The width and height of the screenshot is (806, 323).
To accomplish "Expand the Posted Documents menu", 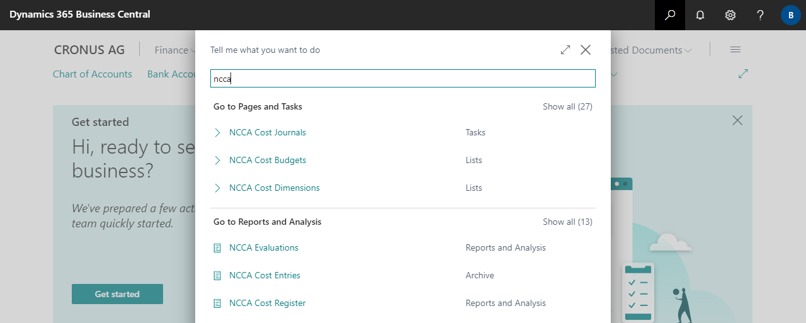I will tap(652, 50).
